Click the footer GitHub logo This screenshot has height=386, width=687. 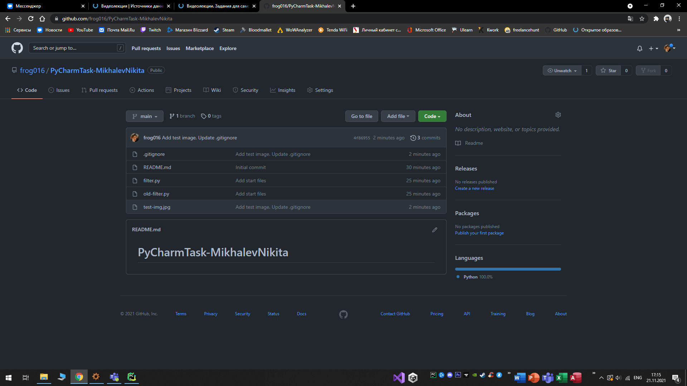(x=343, y=314)
